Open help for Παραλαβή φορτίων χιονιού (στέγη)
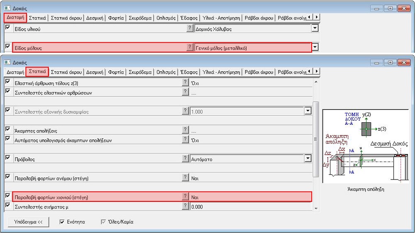The width and height of the screenshot is (415, 233). point(186,197)
